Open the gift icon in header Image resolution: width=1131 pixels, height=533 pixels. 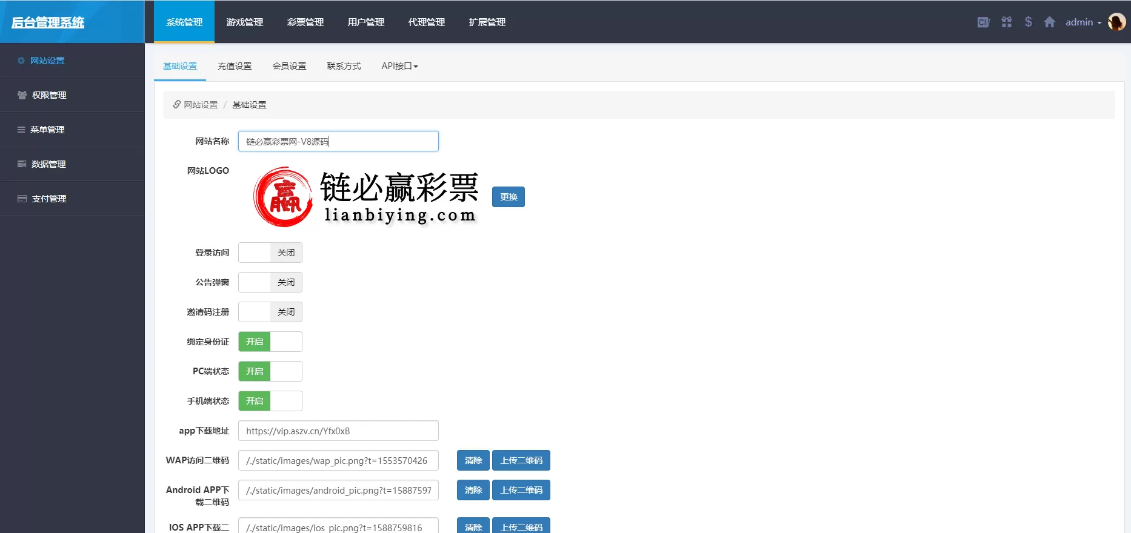(x=1007, y=22)
